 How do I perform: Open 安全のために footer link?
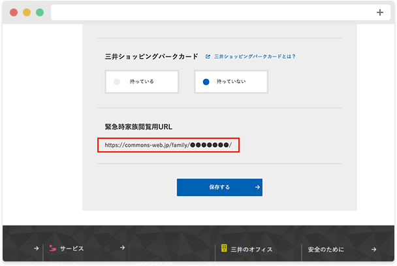(326, 249)
